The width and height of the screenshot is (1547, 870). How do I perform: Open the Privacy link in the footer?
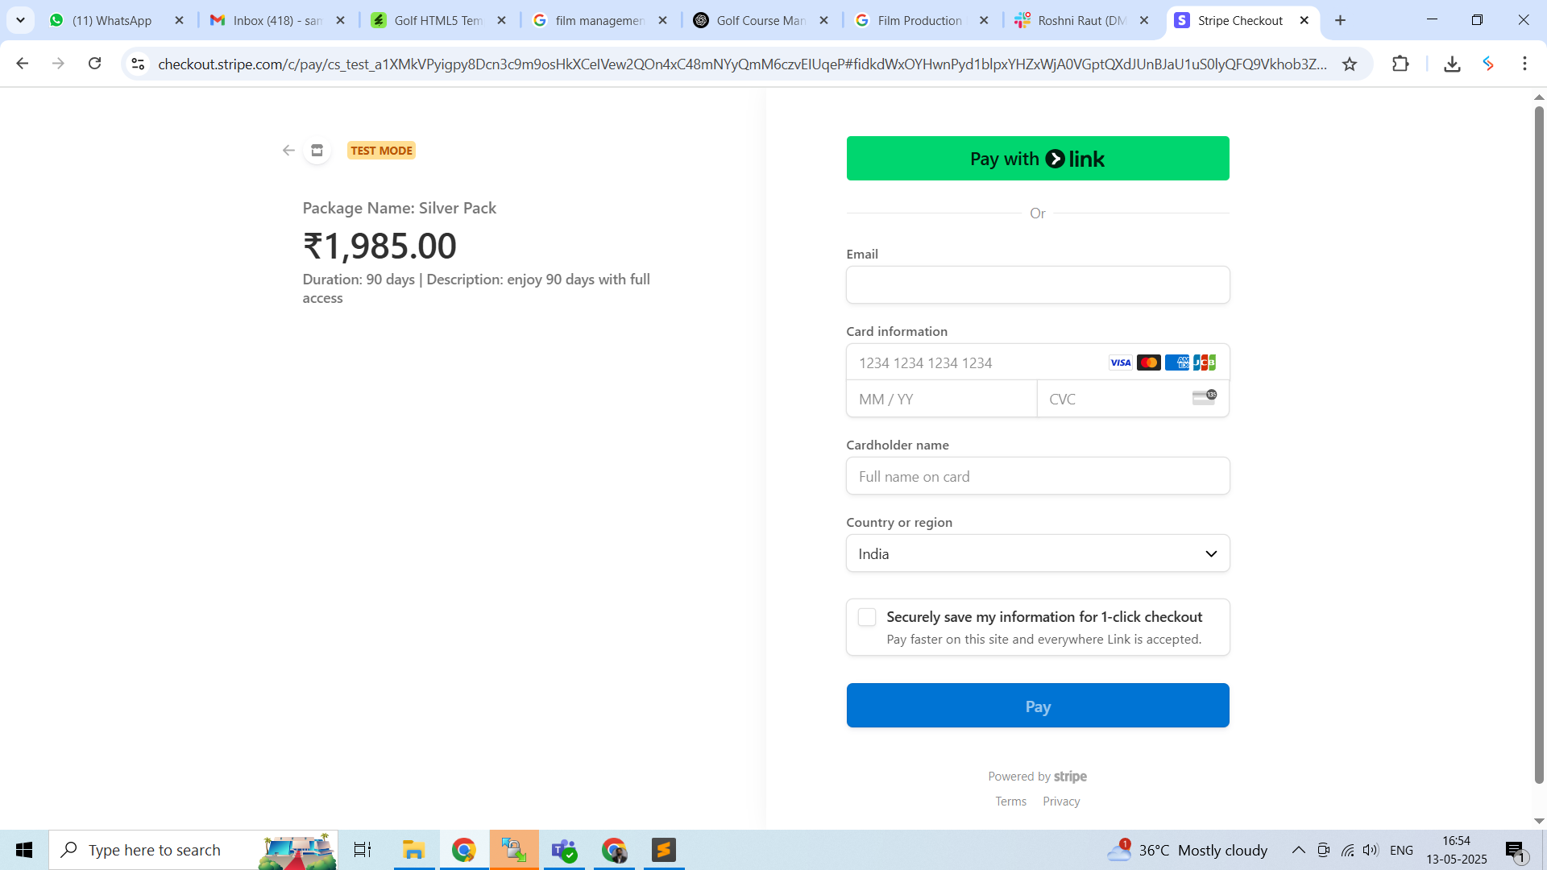coord(1061,802)
